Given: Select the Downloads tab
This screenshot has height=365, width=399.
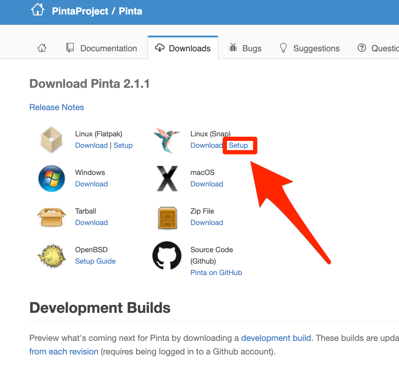Looking at the screenshot, I should point(183,48).
